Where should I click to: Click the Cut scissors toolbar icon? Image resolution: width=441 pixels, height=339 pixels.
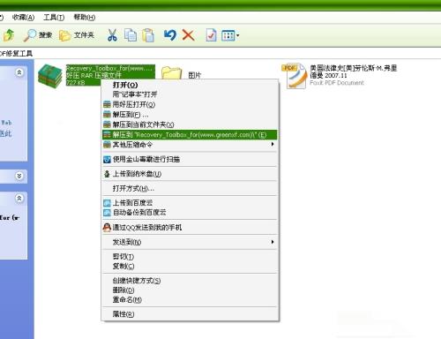(112, 35)
